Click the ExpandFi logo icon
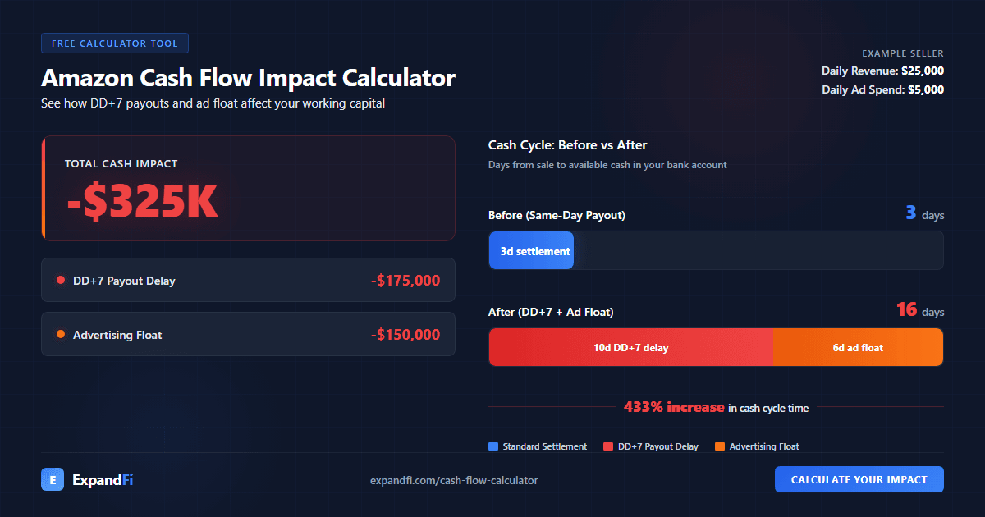The height and width of the screenshot is (517, 985). click(x=52, y=479)
